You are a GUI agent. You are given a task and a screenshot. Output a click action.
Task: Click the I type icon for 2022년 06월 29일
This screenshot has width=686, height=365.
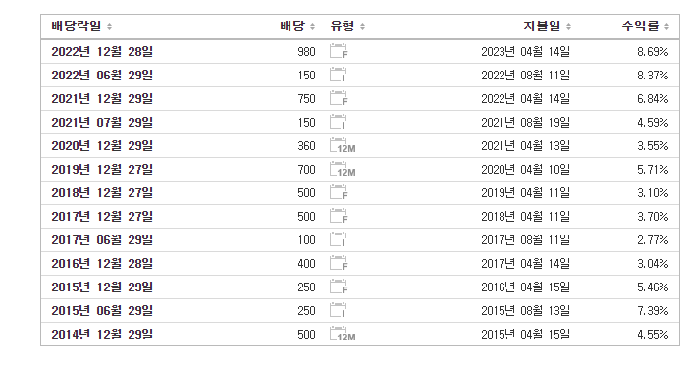point(339,75)
